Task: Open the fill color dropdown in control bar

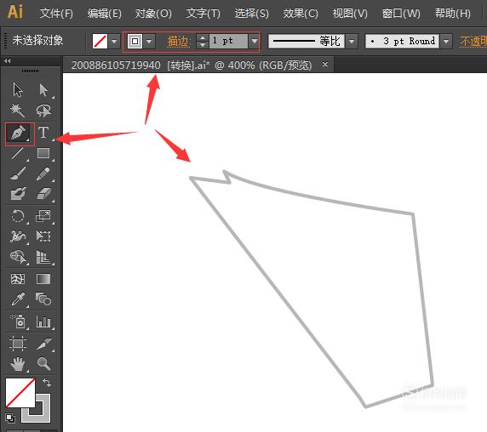Action: tap(114, 42)
